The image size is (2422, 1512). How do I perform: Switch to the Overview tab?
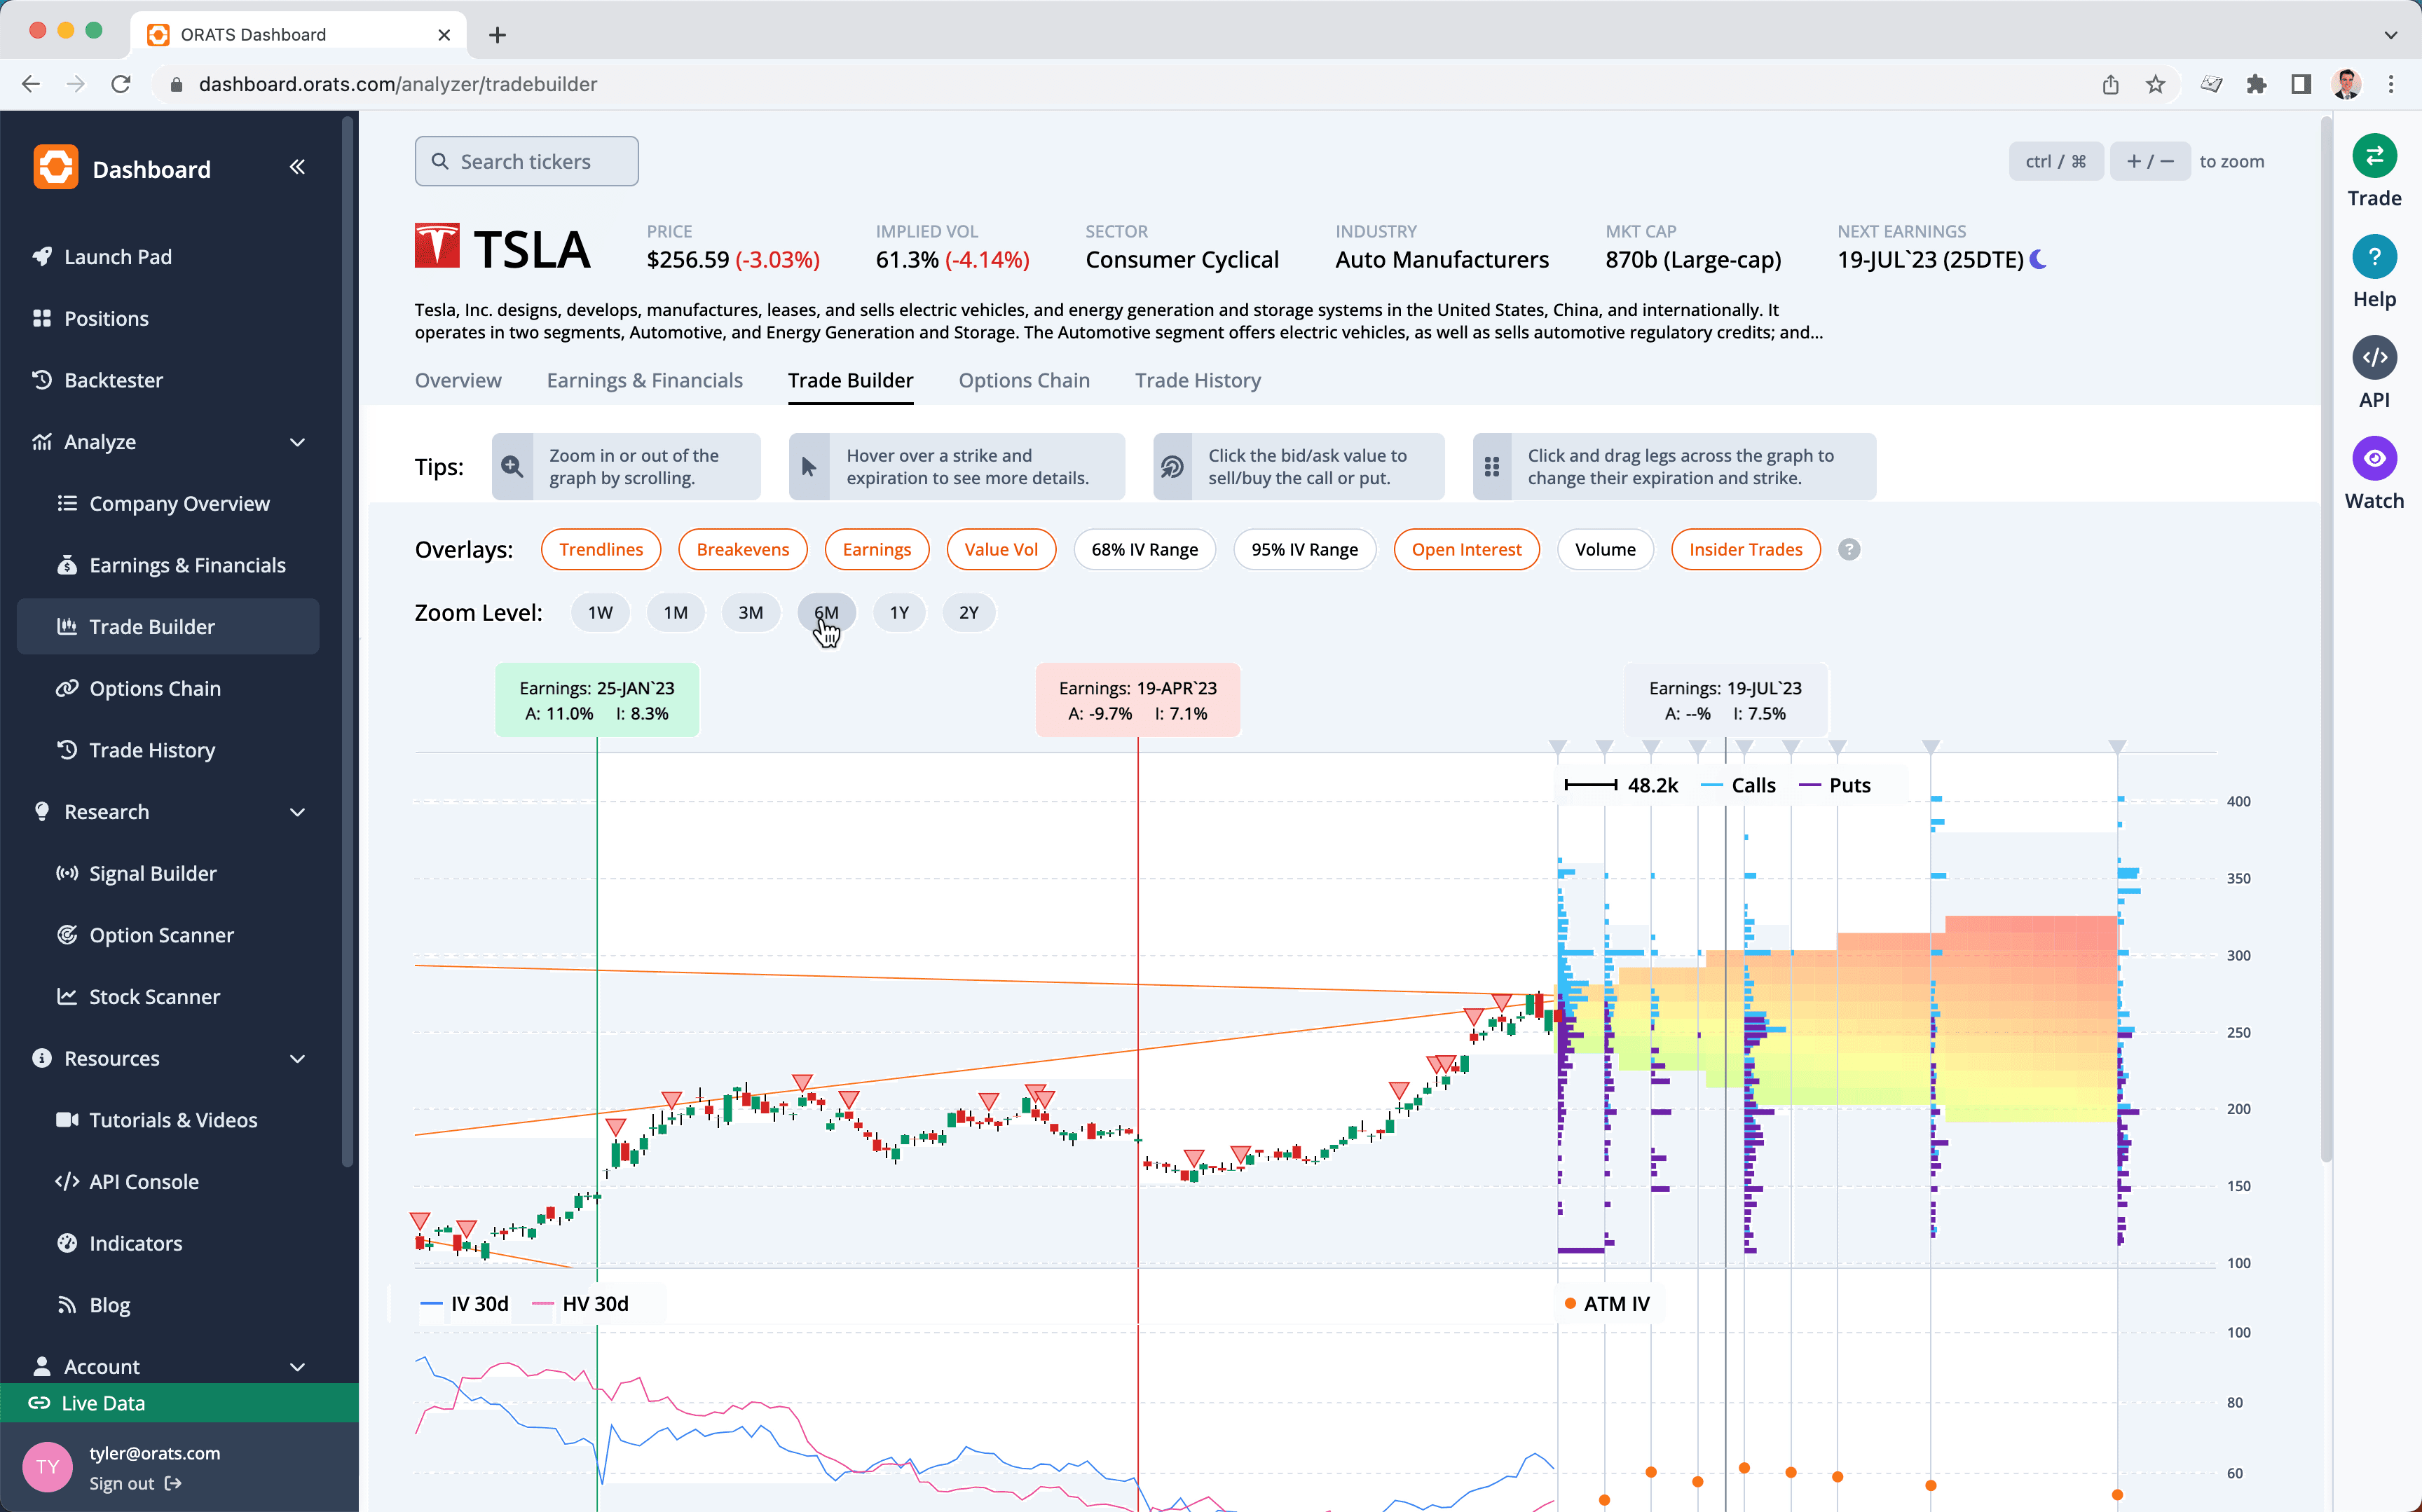click(458, 380)
